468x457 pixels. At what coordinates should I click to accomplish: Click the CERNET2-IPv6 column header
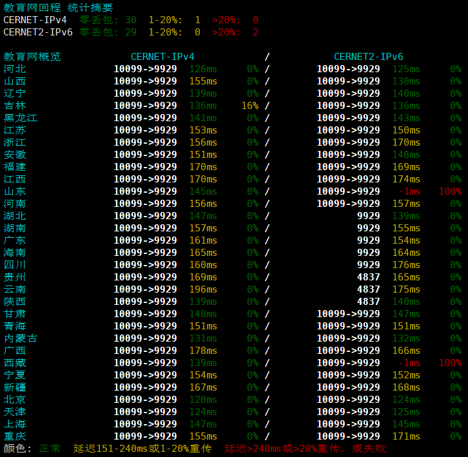click(368, 57)
